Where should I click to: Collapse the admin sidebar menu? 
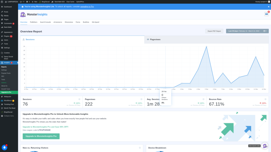tap(9, 116)
